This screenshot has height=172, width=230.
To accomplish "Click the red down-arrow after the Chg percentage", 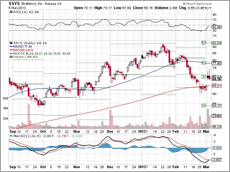I will pos(210,8).
